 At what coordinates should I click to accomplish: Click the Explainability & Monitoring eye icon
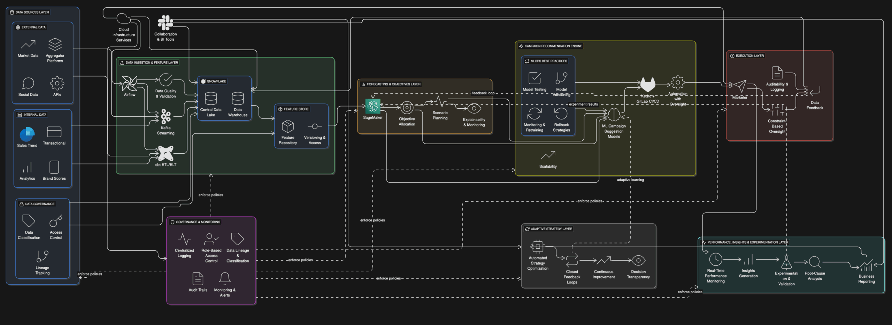pyautogui.click(x=474, y=109)
